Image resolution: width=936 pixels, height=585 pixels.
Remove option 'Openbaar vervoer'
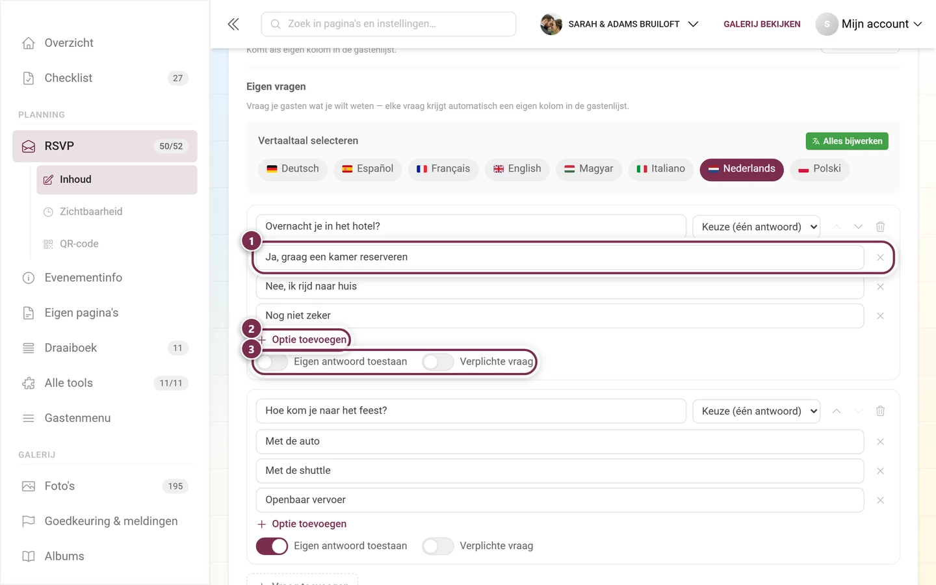tap(880, 500)
